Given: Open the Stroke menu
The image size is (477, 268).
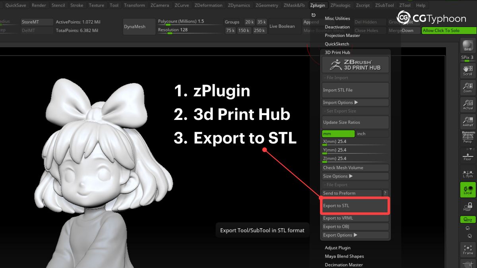Looking at the screenshot, I should click(77, 5).
